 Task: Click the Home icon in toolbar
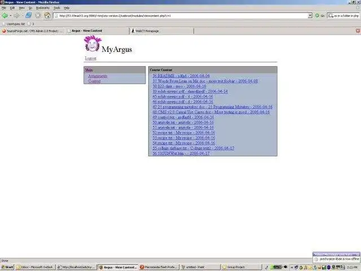[47, 15]
